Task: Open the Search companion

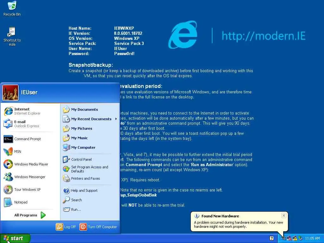Action: click(x=90, y=200)
